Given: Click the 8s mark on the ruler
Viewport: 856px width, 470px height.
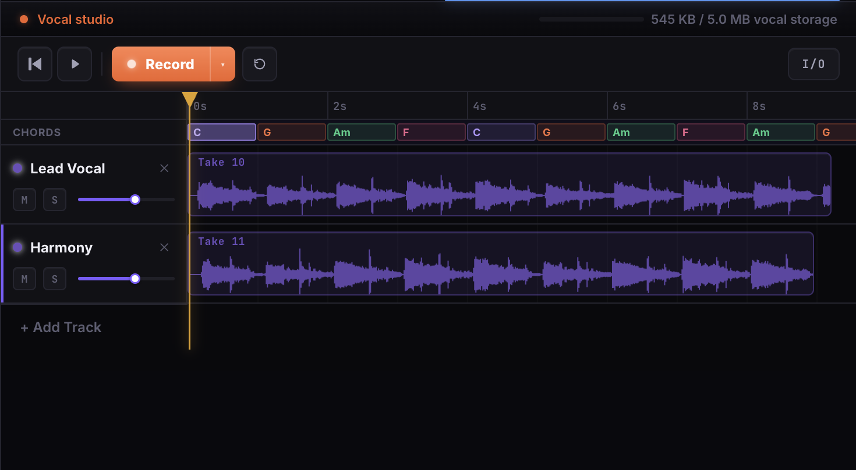Looking at the screenshot, I should tap(759, 106).
